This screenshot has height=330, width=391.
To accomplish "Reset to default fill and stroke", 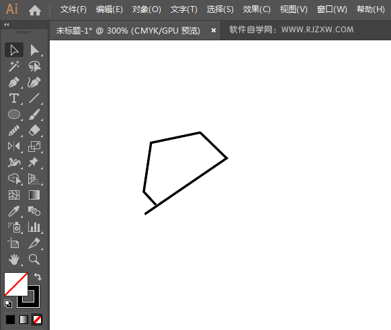I will 8,304.
